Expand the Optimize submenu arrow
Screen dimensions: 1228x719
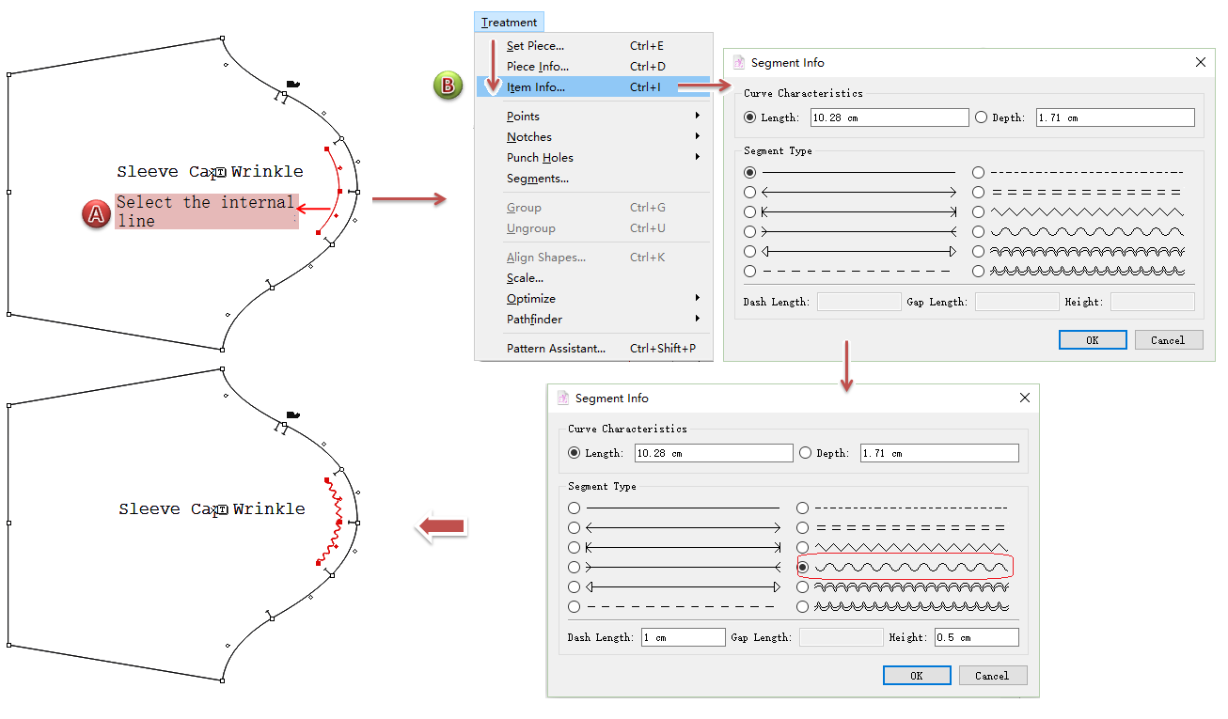click(x=698, y=299)
